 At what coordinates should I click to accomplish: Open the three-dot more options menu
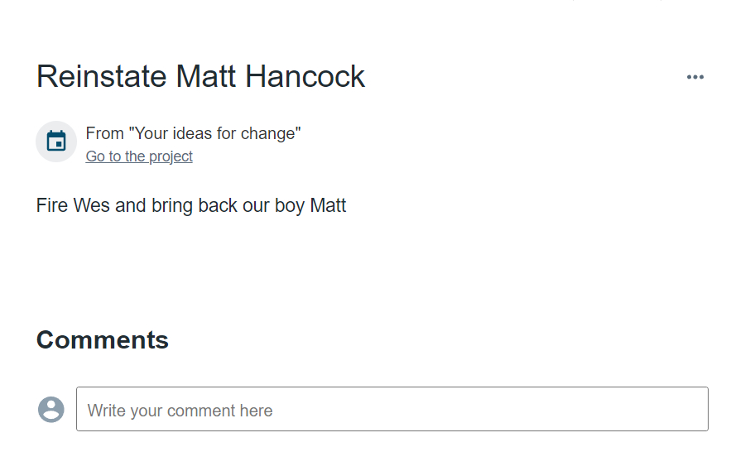(x=695, y=77)
